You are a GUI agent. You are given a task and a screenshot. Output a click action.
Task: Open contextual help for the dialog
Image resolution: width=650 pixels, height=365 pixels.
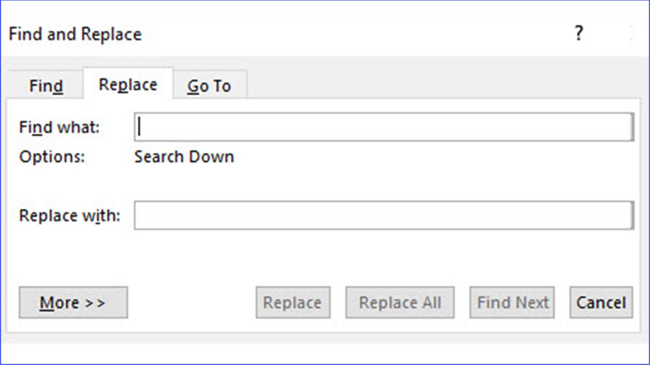tap(579, 34)
